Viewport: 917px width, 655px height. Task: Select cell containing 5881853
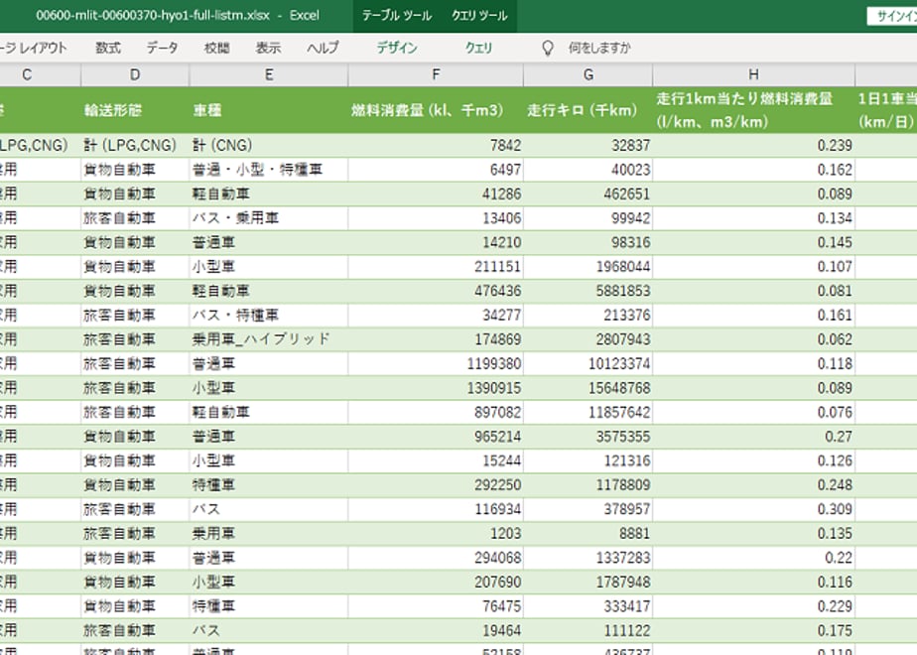coord(589,291)
